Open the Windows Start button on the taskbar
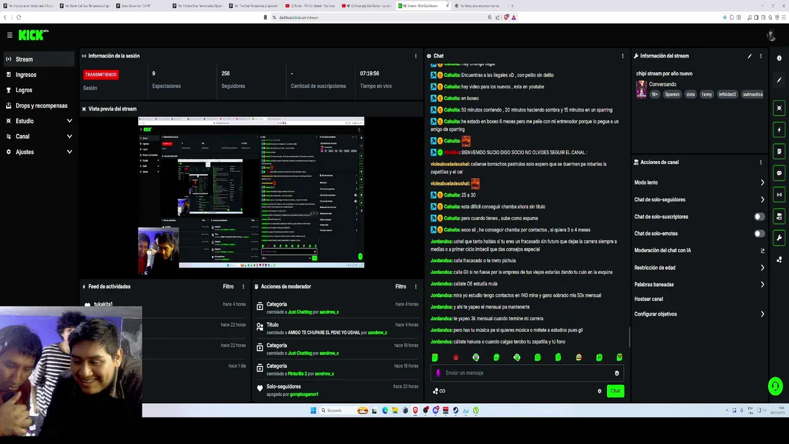The width and height of the screenshot is (789, 444). click(x=313, y=411)
